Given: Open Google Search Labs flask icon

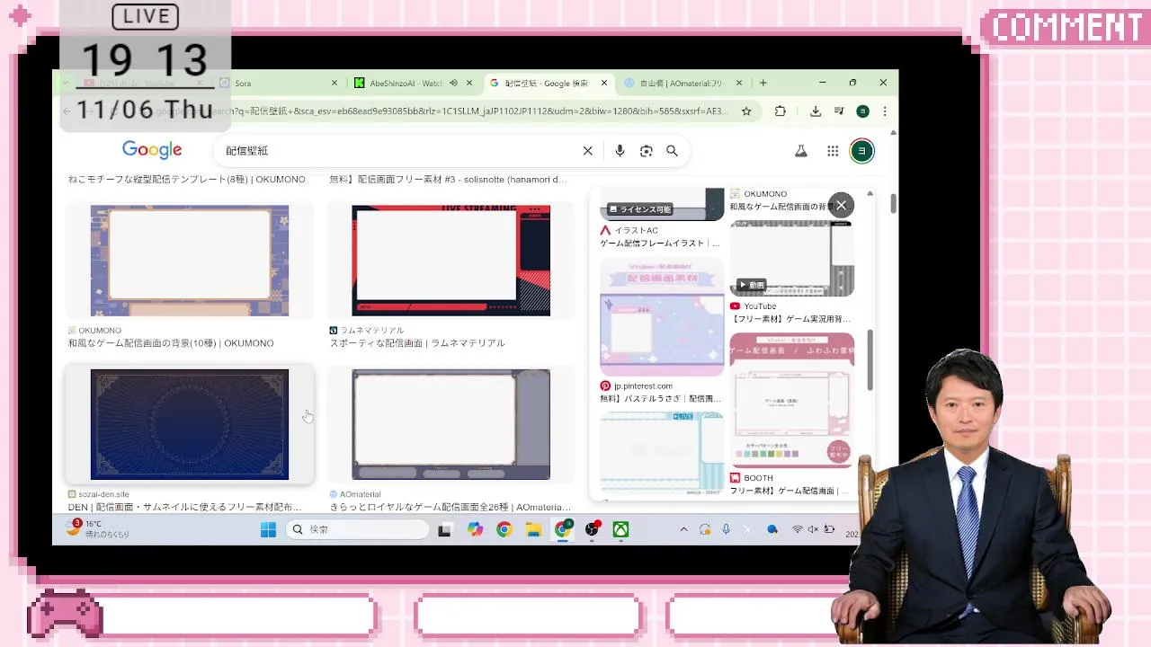Looking at the screenshot, I should [801, 151].
